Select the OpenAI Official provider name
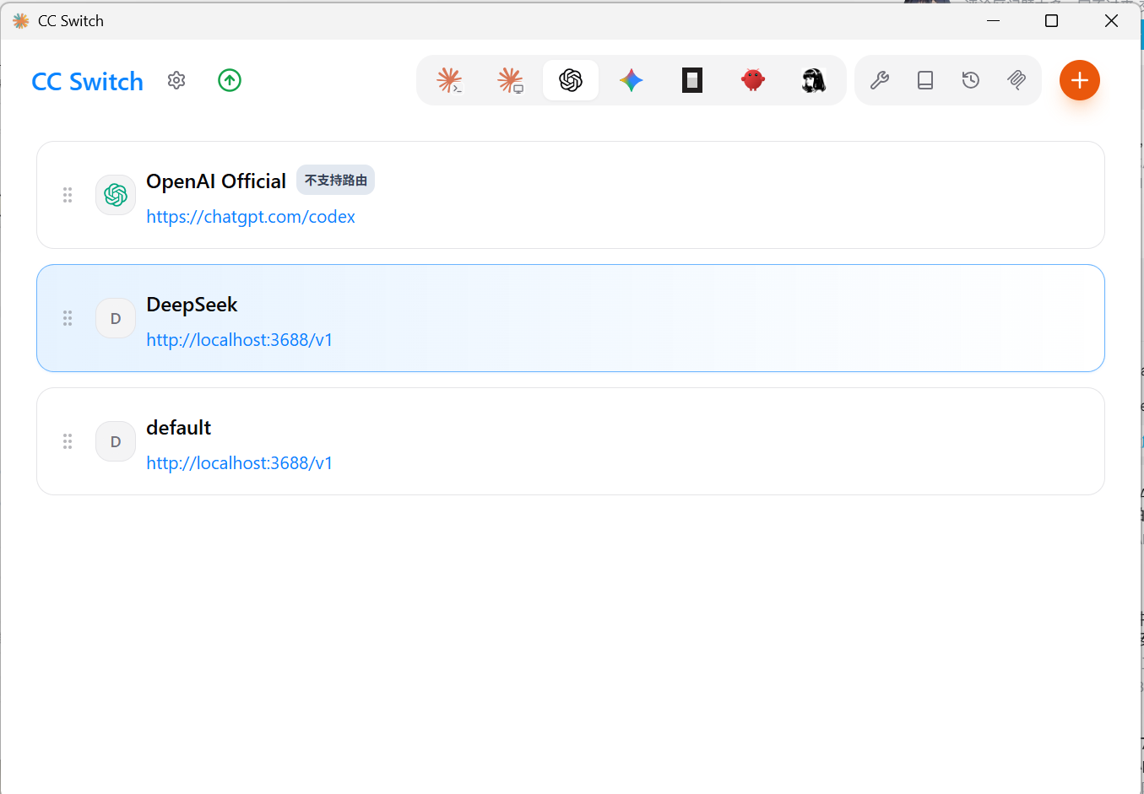Image resolution: width=1144 pixels, height=794 pixels. [216, 181]
